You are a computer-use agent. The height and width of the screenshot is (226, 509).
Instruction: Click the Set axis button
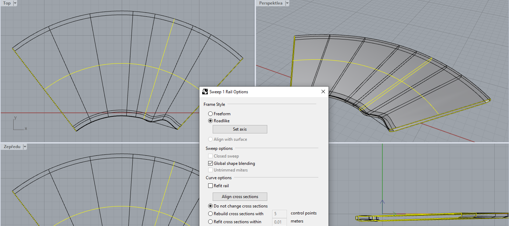pyautogui.click(x=240, y=129)
